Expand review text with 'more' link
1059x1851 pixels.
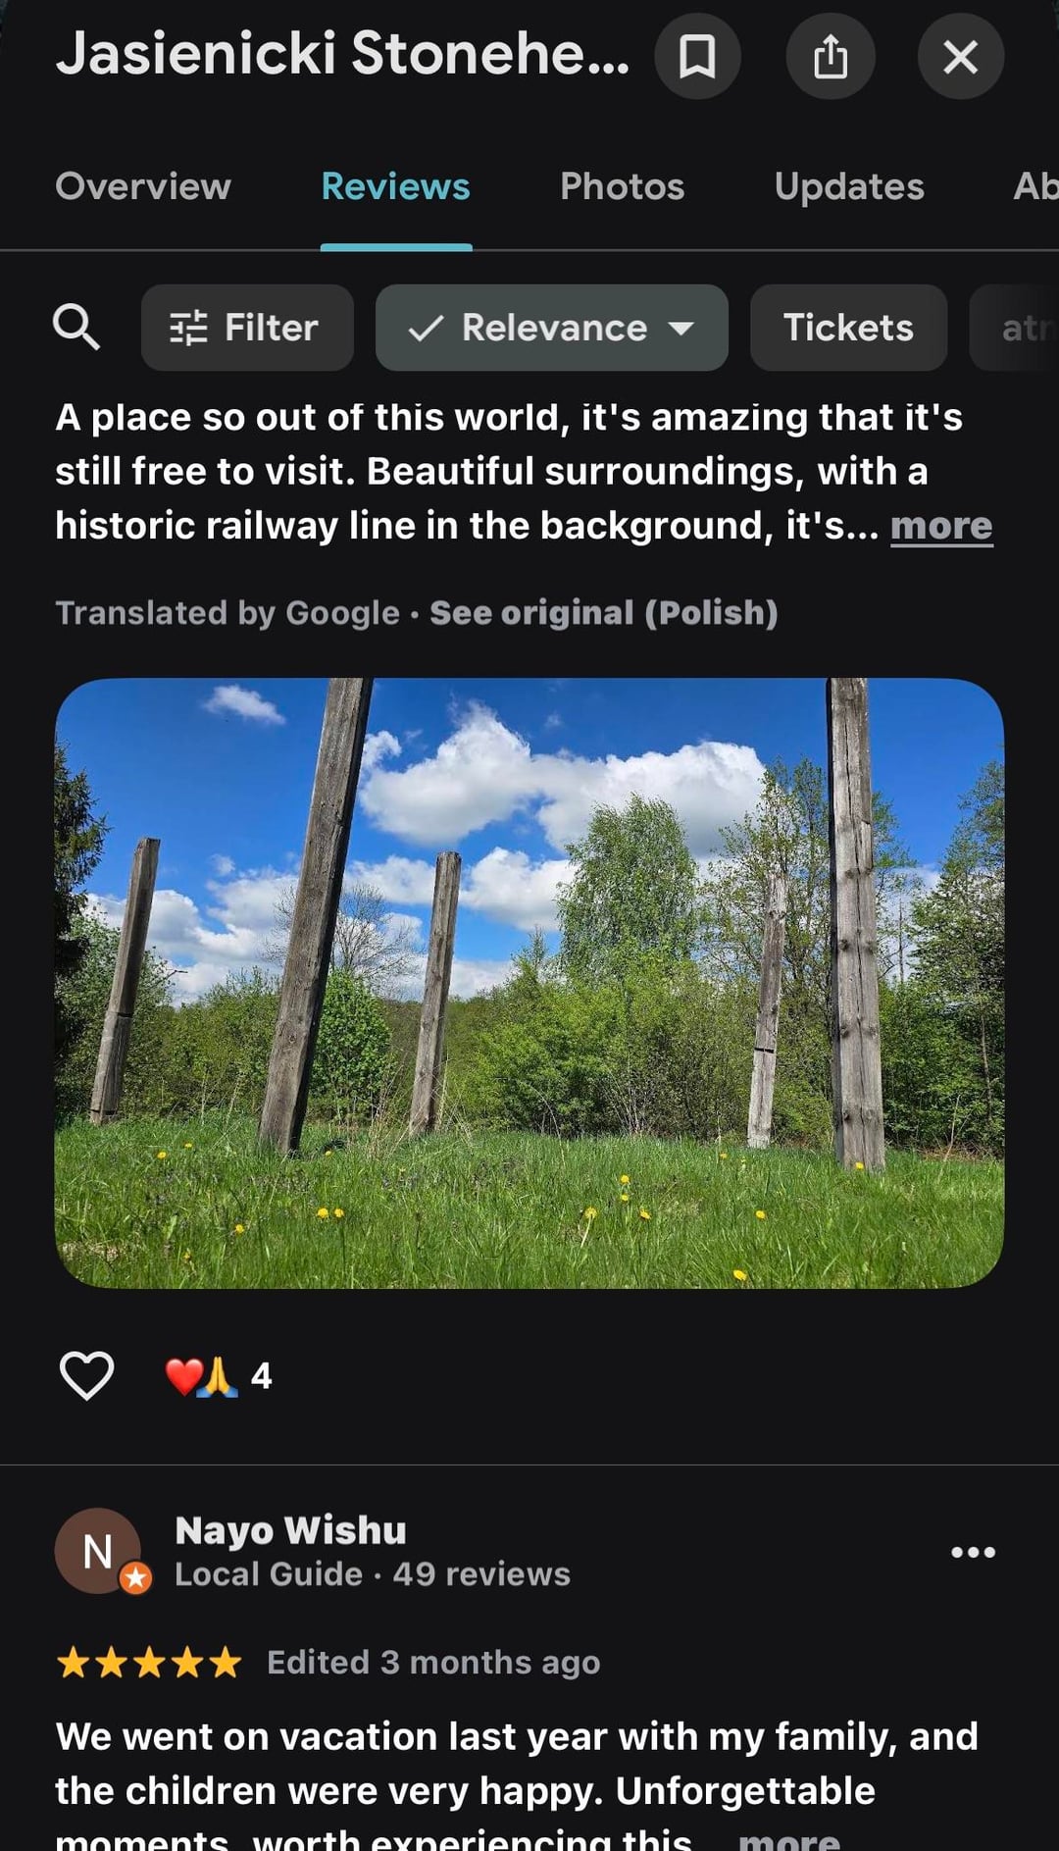coord(940,526)
